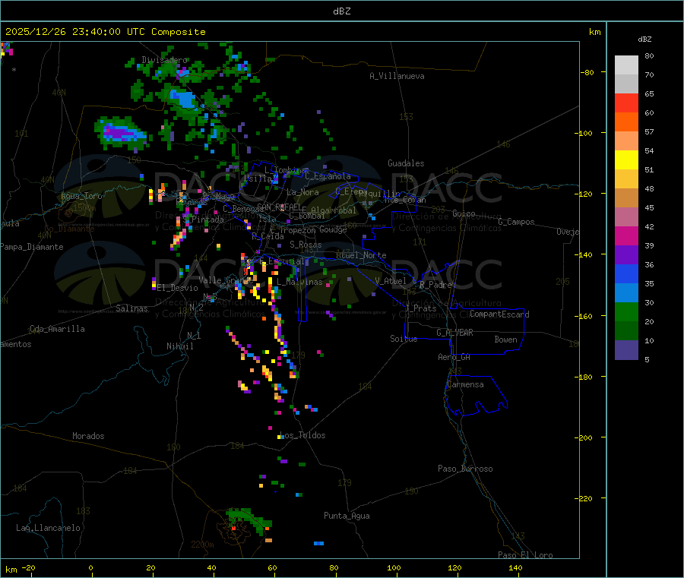
Task: Click the CompantEscard map label
Action: click(x=499, y=314)
